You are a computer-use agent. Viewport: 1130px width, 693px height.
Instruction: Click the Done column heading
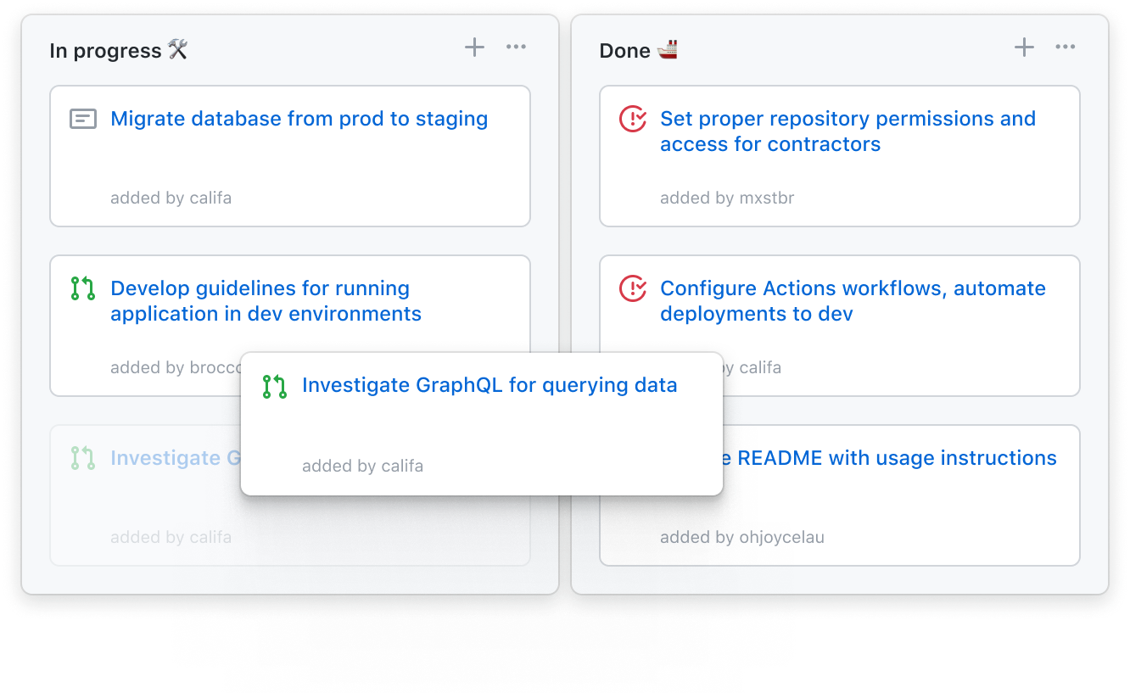pyautogui.click(x=624, y=51)
